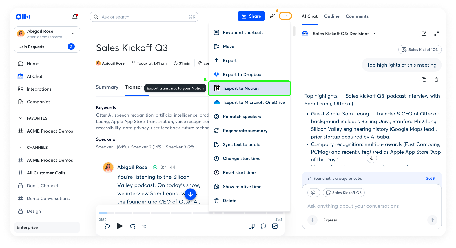456x248 pixels.
Task: Click the blue Share button
Action: [251, 16]
